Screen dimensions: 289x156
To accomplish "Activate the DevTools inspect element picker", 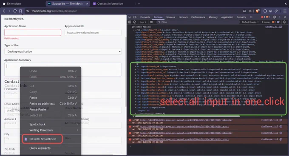I will point(130,17).
